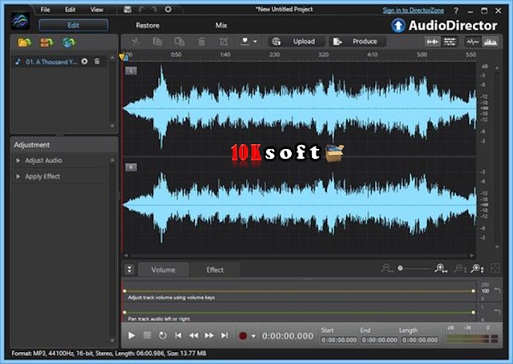Toggle the loop playback button
The width and height of the screenshot is (513, 364).
162,335
